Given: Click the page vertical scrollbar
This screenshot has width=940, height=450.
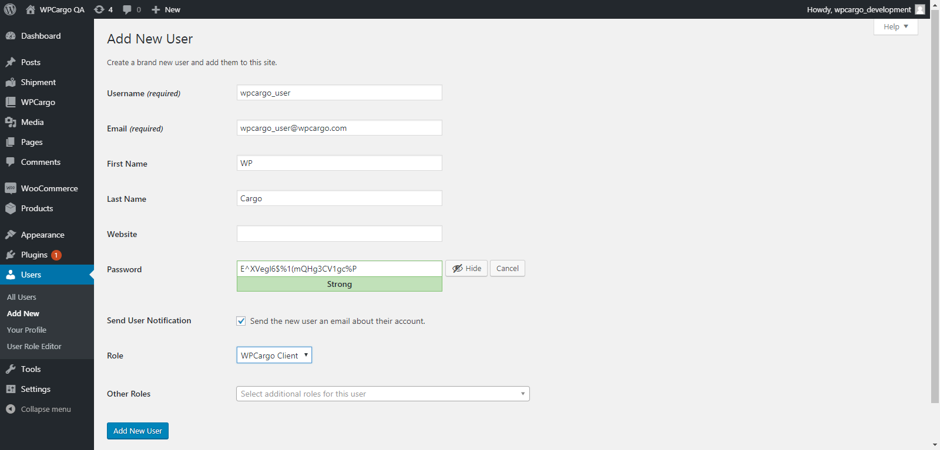Looking at the screenshot, I should tap(935, 206).
